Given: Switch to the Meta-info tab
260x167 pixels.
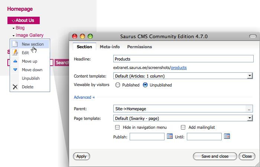Looking at the screenshot, I should 110,47.
